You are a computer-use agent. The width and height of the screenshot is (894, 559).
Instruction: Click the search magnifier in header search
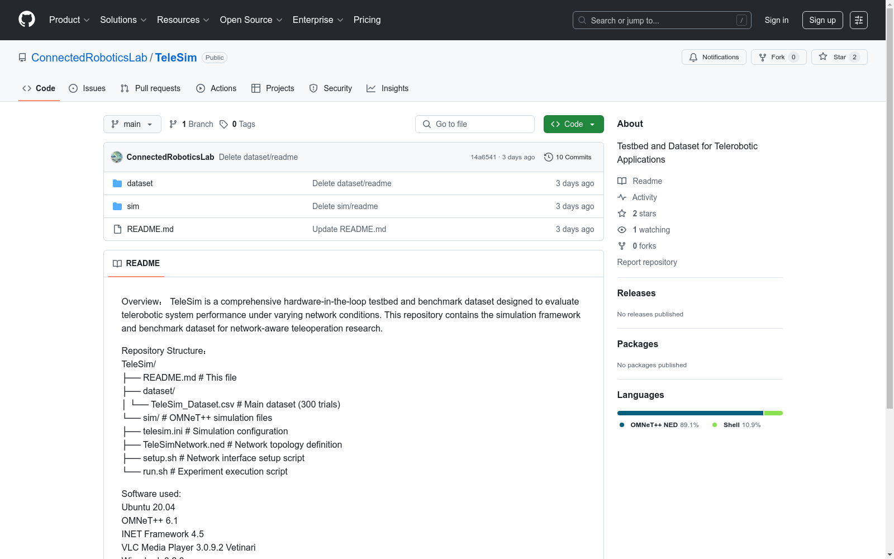[582, 20]
